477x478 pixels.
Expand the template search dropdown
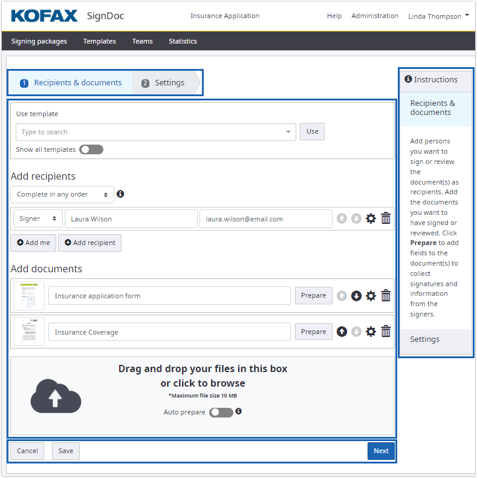(288, 132)
